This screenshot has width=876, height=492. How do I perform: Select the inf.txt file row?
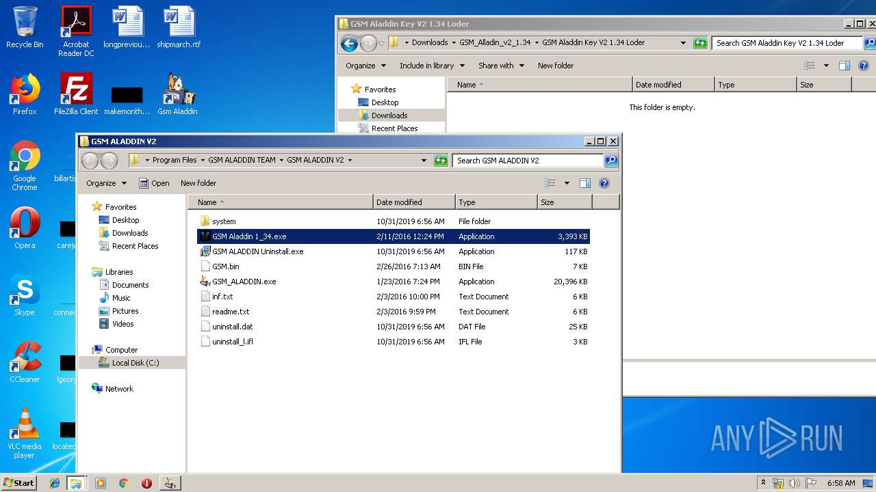(x=394, y=297)
